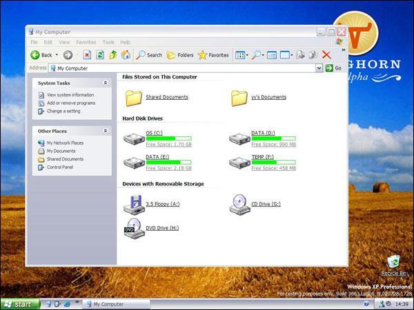
Task: Click the Move To icon in toolbar
Action: (300, 55)
